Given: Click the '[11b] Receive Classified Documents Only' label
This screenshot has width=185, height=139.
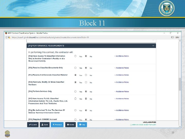Looking at the screenshot, I should tap(45, 68).
